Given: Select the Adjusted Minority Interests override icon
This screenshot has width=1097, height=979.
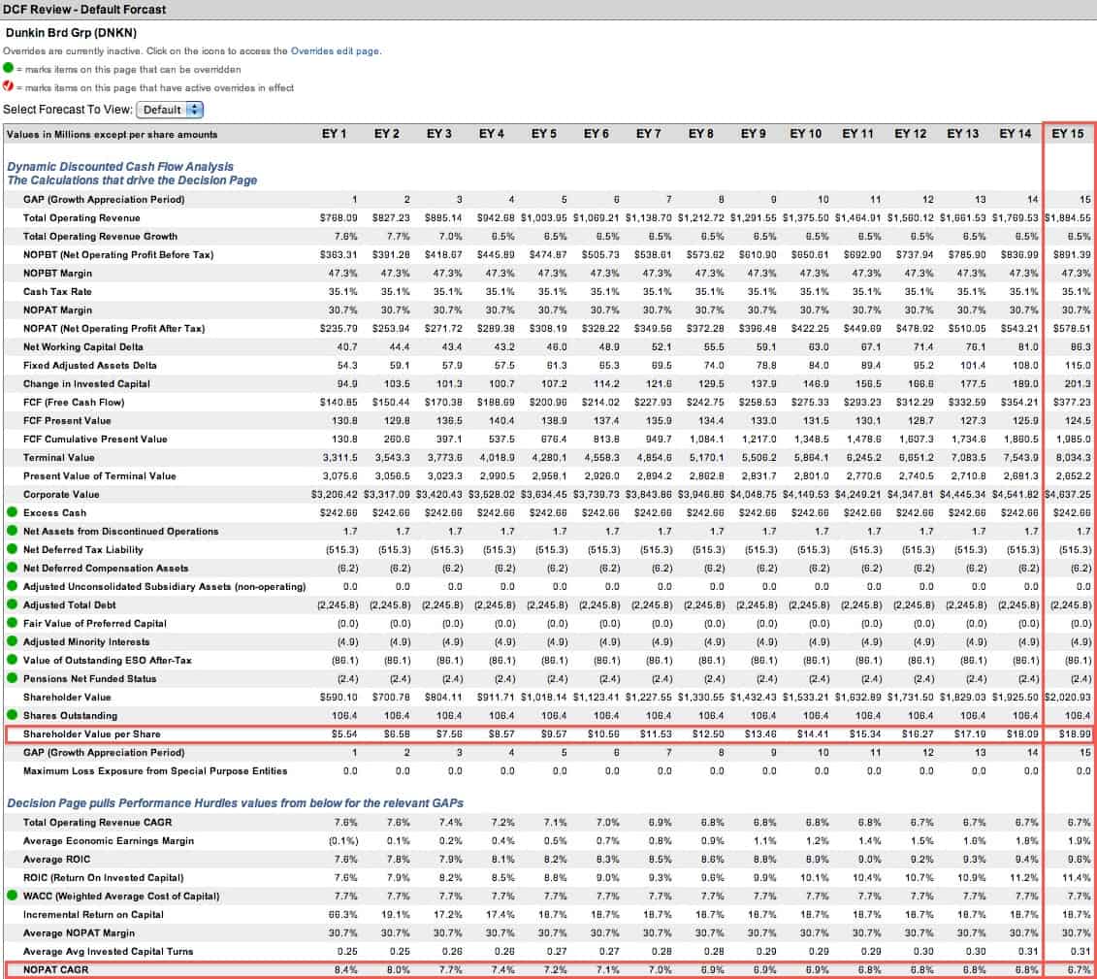Looking at the screenshot, I should (12, 641).
